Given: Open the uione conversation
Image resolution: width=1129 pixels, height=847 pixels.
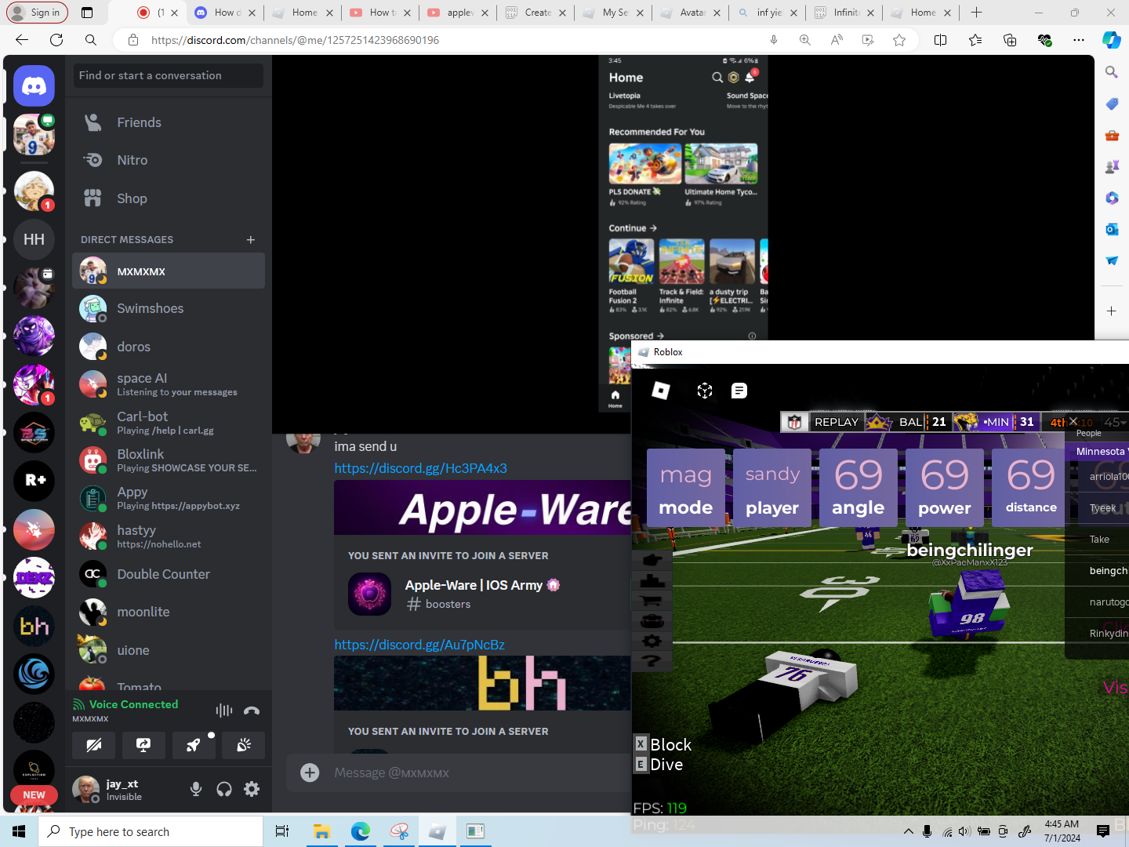Looking at the screenshot, I should point(169,650).
